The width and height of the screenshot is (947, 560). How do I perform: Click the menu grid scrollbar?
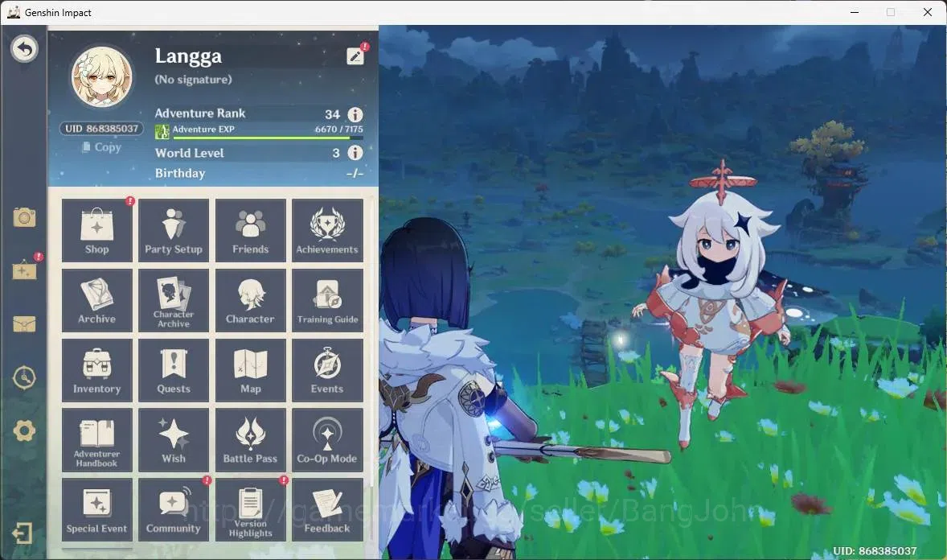(x=371, y=342)
